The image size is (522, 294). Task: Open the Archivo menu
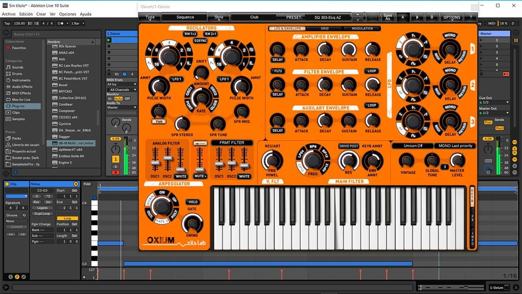9,14
